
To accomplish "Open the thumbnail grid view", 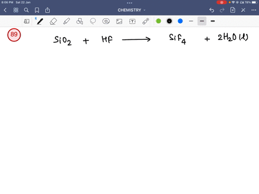I will coord(16,10).
